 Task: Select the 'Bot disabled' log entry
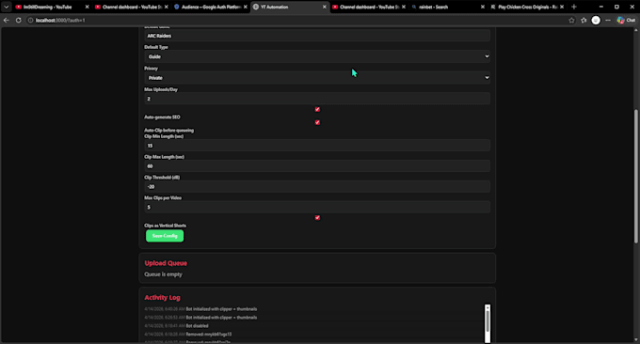click(x=176, y=325)
